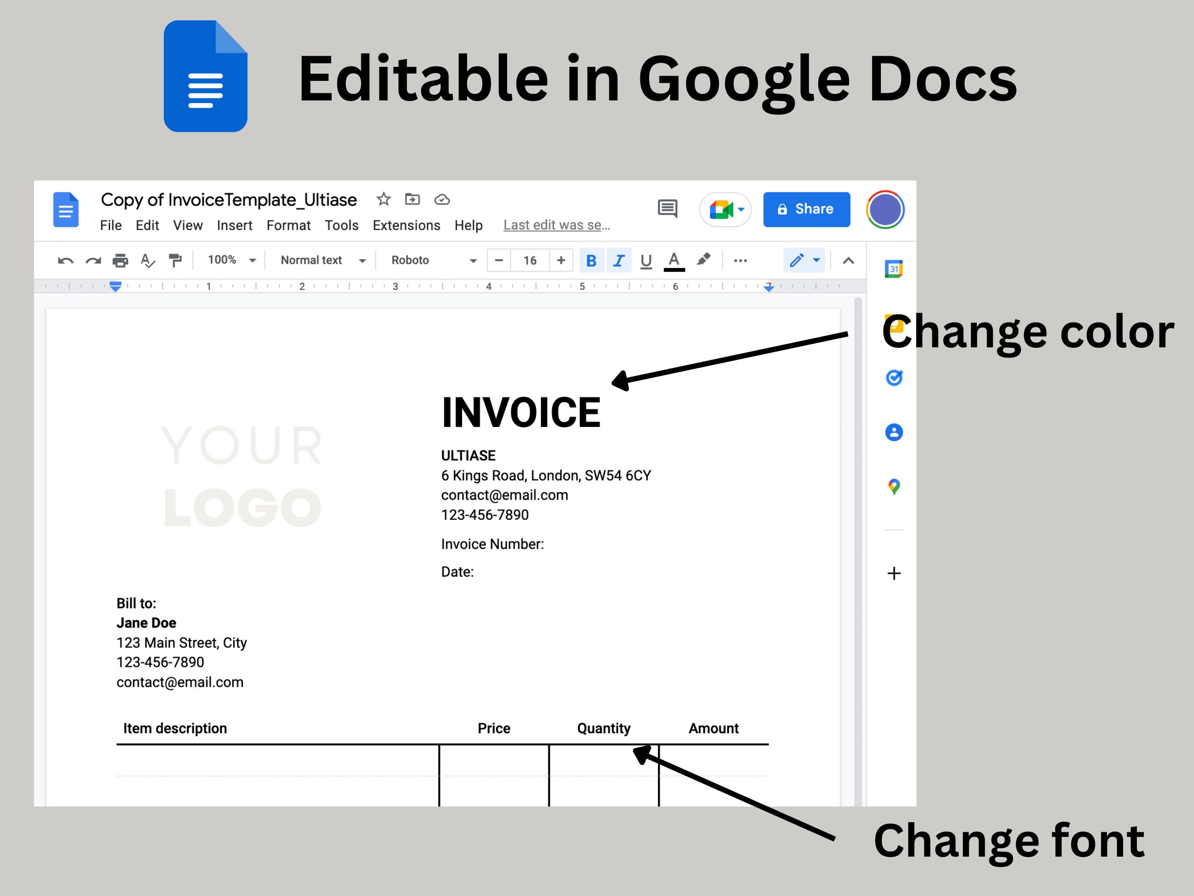Viewport: 1194px width, 896px height.
Task: Star the document with the star icon
Action: [383, 199]
